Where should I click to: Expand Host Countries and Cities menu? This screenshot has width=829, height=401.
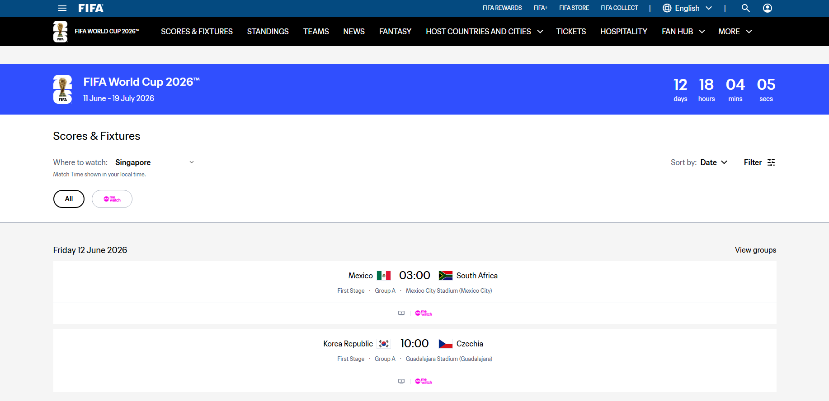(484, 32)
